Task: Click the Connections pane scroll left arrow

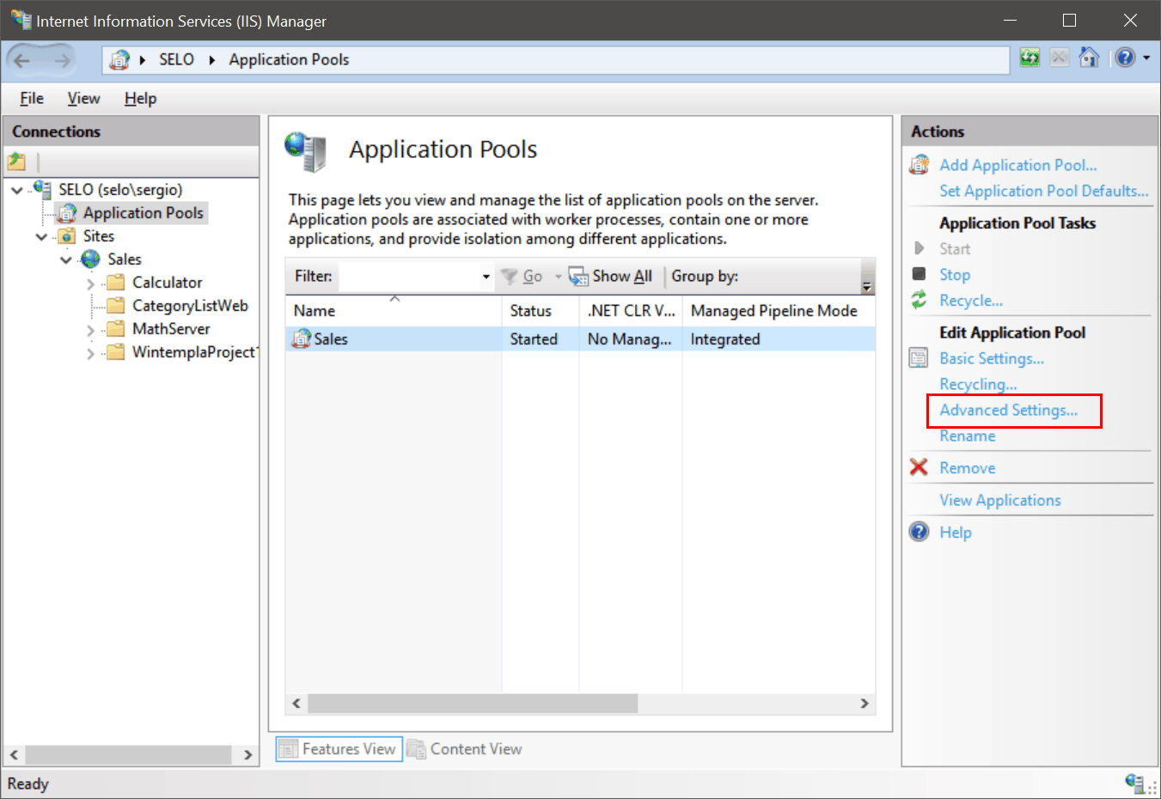Action: pyautogui.click(x=14, y=754)
